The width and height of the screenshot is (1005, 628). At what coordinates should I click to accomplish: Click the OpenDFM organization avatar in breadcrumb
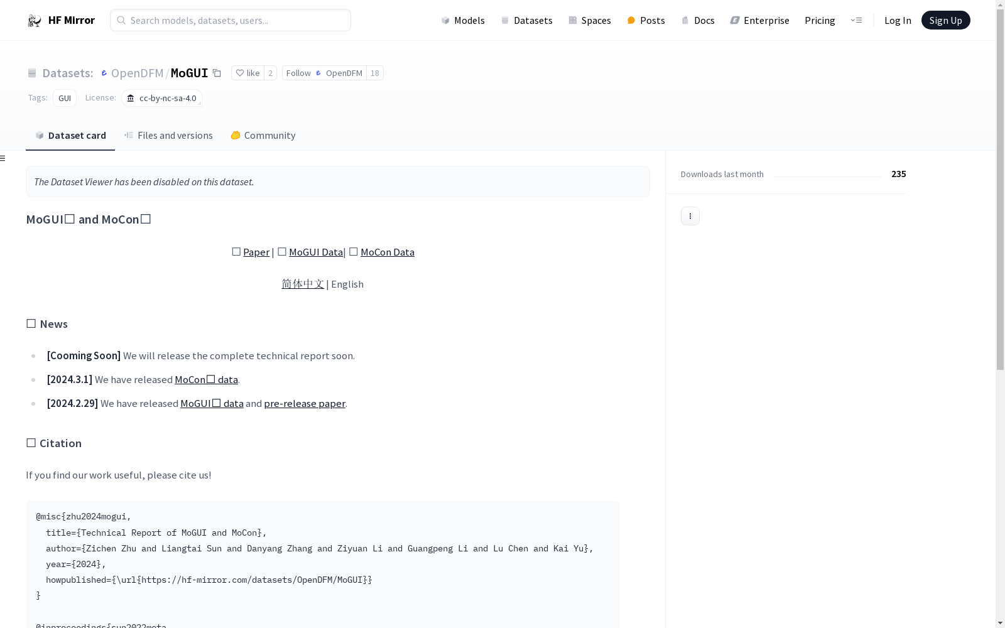(104, 73)
